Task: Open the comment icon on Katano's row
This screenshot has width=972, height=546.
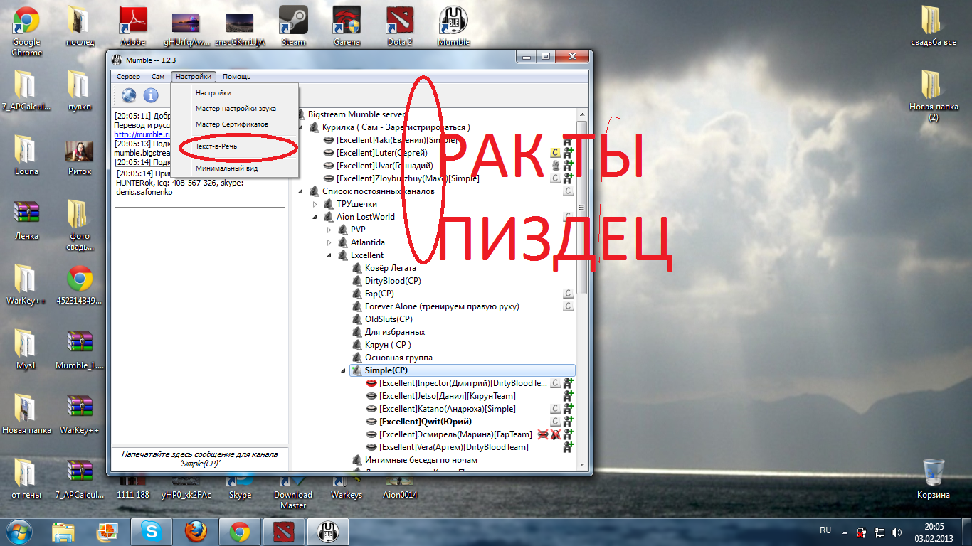Action: pos(556,408)
